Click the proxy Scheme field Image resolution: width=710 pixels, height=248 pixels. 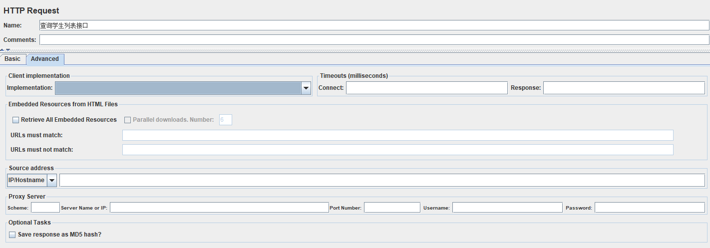point(45,208)
